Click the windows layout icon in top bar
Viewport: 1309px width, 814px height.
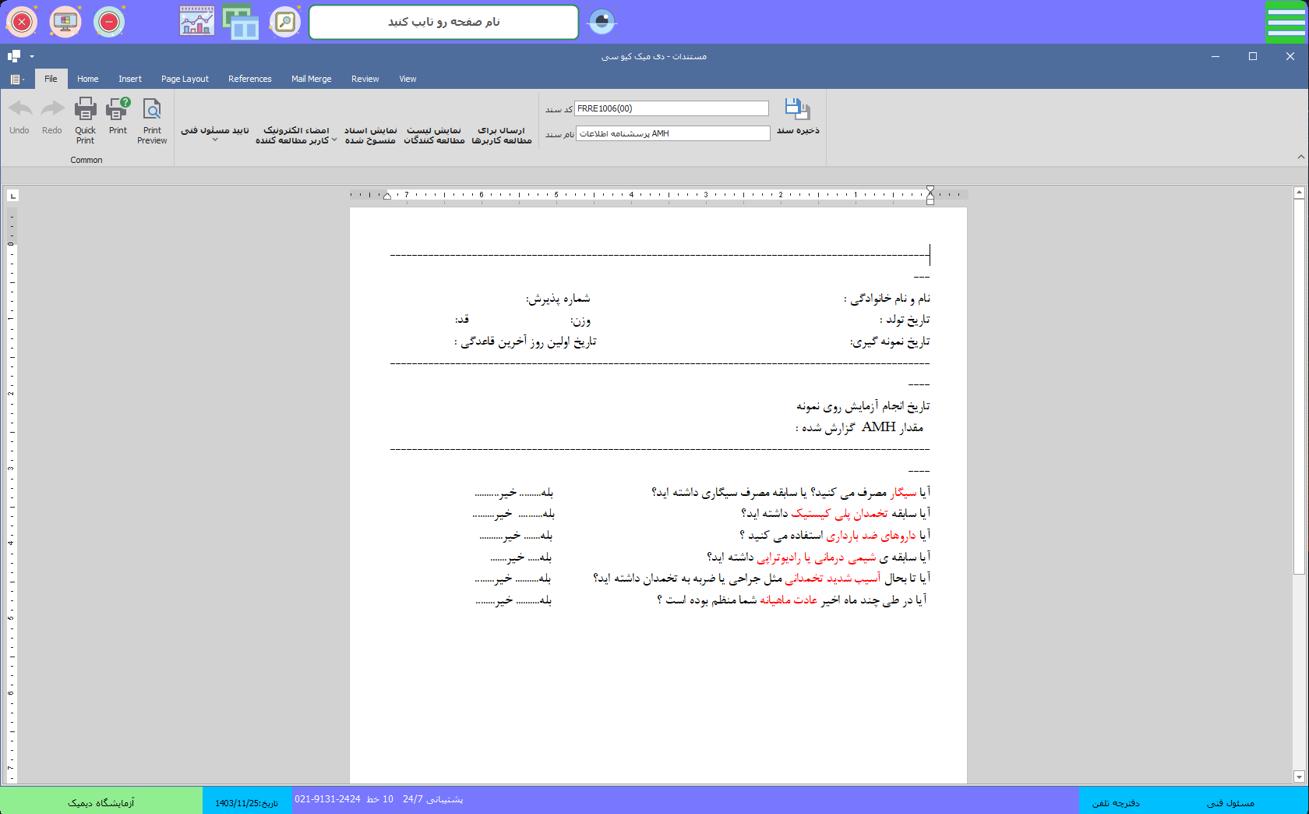tap(241, 22)
